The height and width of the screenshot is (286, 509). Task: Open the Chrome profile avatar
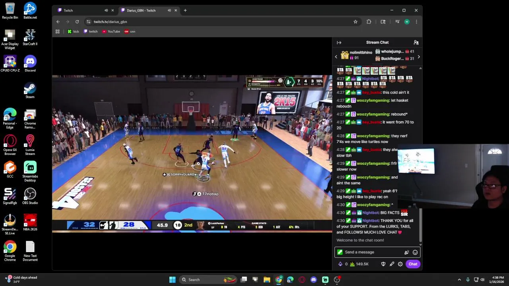click(x=406, y=22)
